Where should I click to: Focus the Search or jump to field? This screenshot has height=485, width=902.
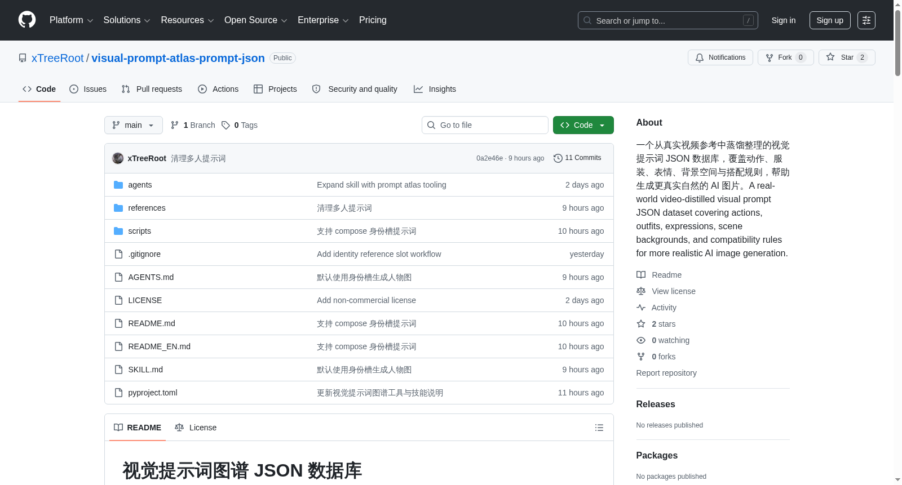(667, 20)
